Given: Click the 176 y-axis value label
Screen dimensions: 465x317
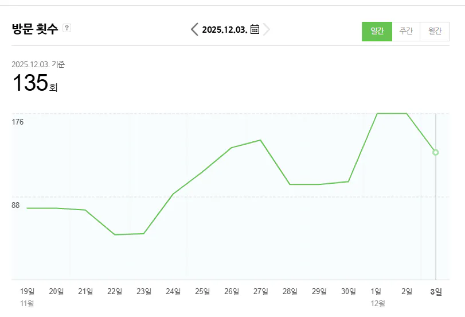Looking at the screenshot, I should tap(18, 122).
